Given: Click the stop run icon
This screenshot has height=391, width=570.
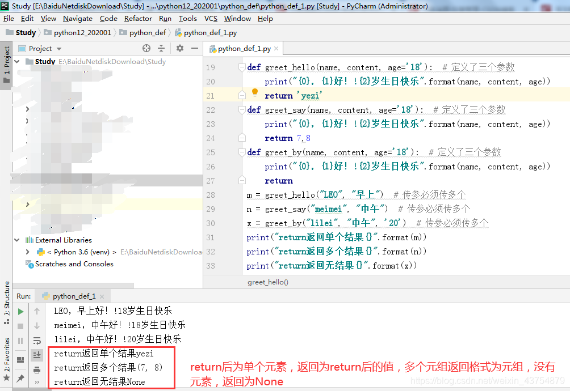Looking at the screenshot, I should tap(20, 326).
